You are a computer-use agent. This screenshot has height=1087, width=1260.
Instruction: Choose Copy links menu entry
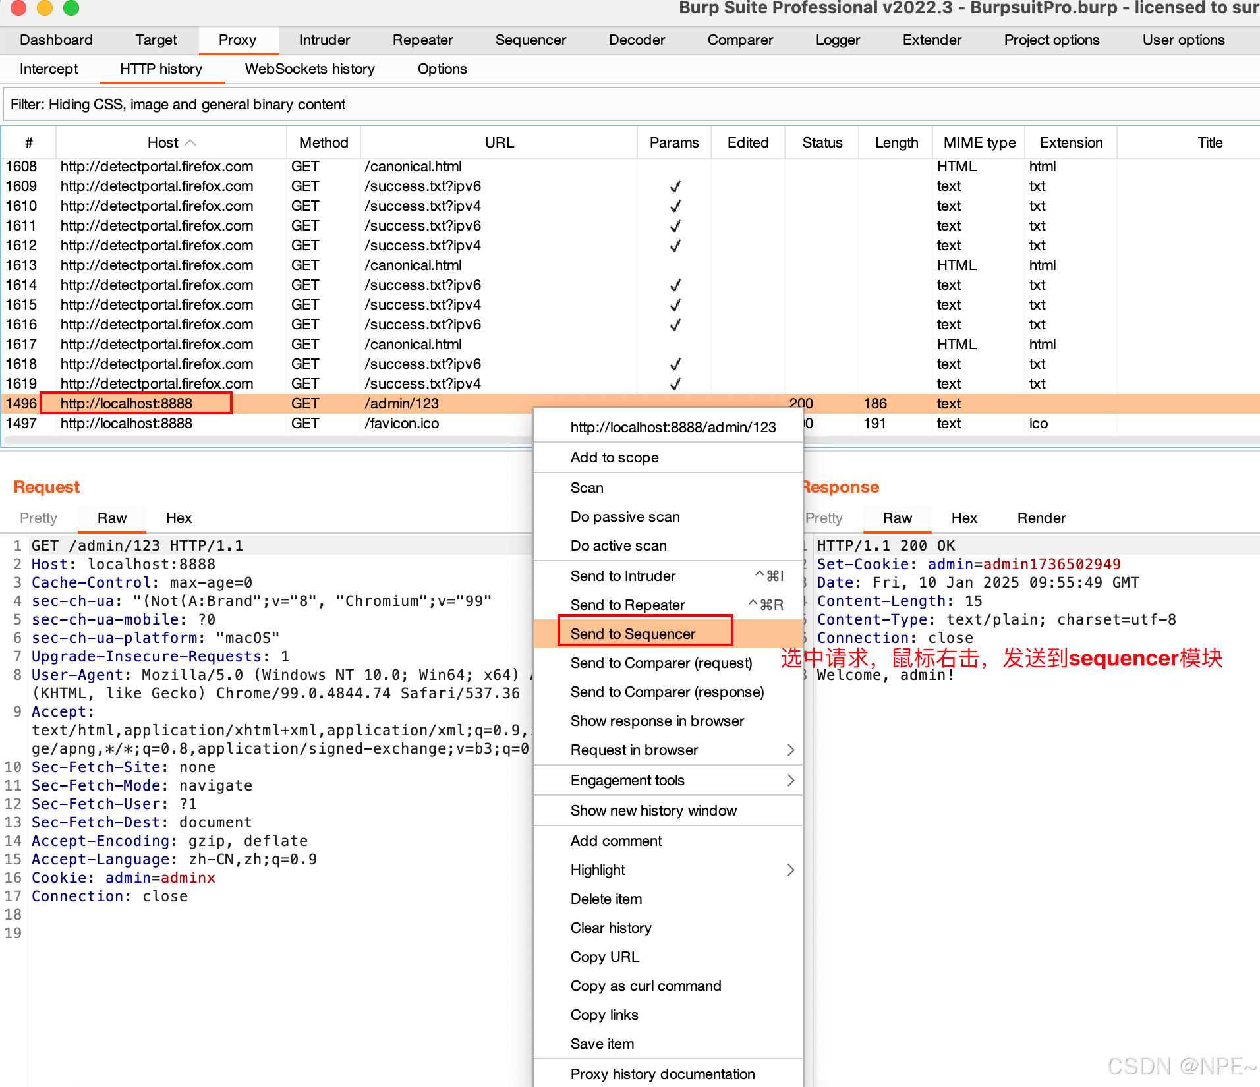coord(668,1015)
